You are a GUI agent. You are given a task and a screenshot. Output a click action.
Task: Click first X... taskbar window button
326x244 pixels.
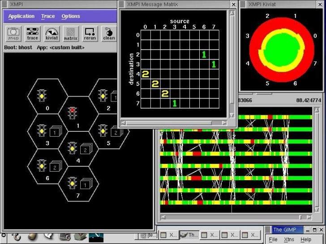tap(169, 235)
